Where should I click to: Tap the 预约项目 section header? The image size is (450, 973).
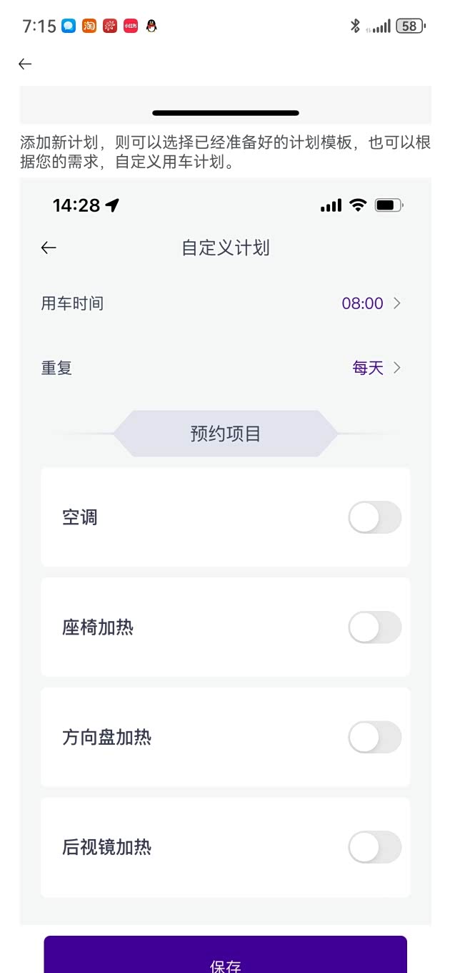(x=226, y=434)
